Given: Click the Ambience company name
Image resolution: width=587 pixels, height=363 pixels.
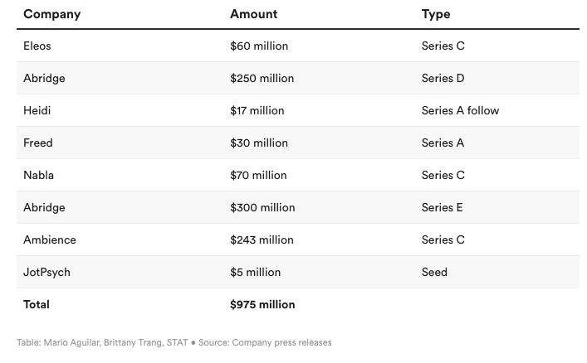Looking at the screenshot, I should (50, 240).
